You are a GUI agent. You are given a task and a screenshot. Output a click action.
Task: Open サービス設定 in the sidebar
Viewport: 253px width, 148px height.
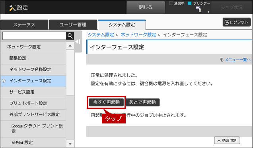click(x=33, y=92)
